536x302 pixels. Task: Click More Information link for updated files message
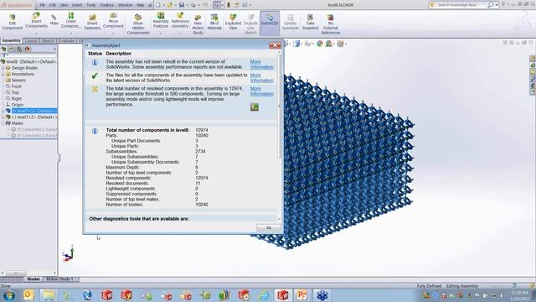[262, 78]
